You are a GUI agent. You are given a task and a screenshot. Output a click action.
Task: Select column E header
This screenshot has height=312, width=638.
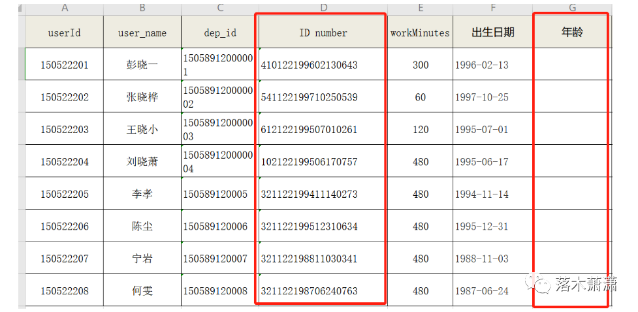tap(421, 9)
